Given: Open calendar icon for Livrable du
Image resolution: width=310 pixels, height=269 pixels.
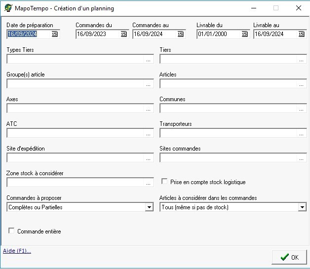Looking at the screenshot, I should pos(244,34).
